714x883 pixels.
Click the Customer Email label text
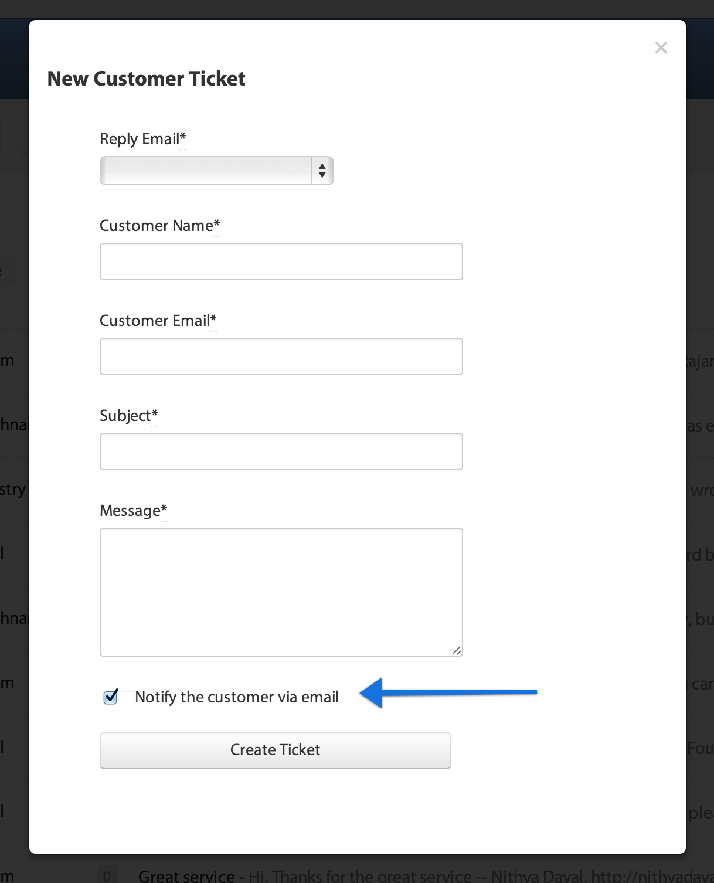pyautogui.click(x=158, y=321)
